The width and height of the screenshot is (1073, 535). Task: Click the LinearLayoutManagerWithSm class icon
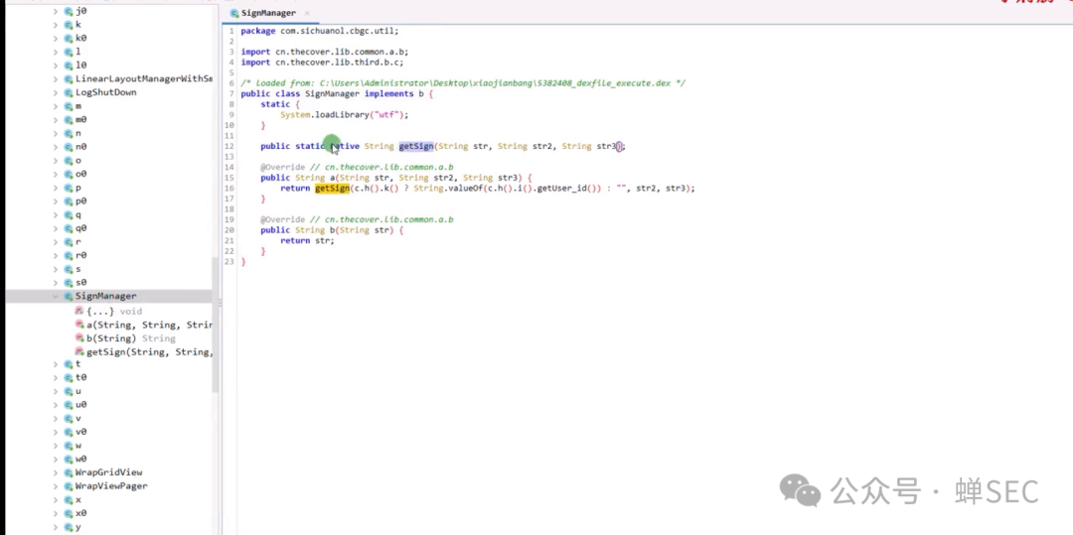(69, 79)
